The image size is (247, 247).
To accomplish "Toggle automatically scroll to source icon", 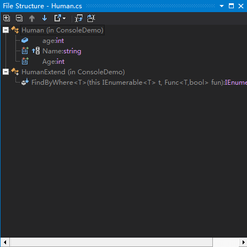I will (91, 18).
